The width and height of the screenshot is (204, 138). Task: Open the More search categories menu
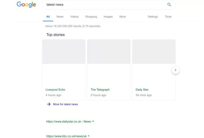point(122,17)
